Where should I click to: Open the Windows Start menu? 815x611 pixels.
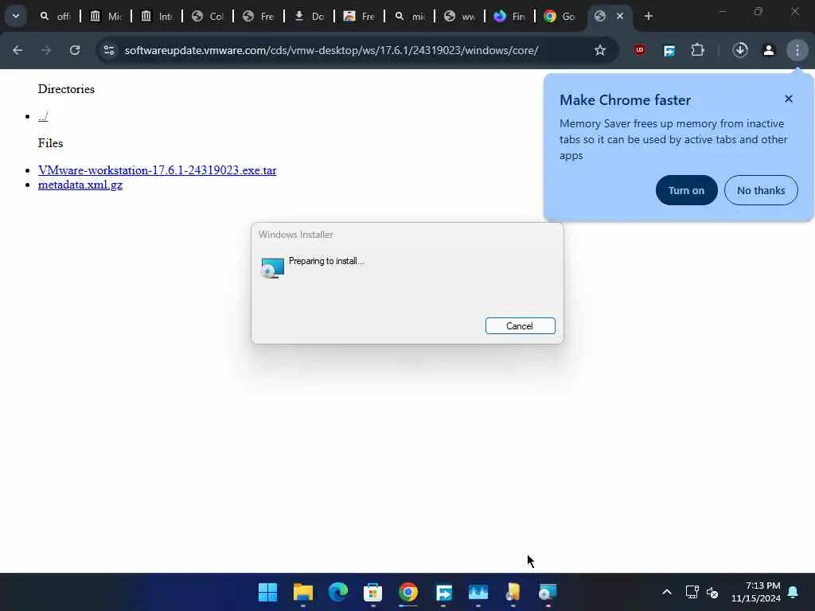click(x=267, y=592)
